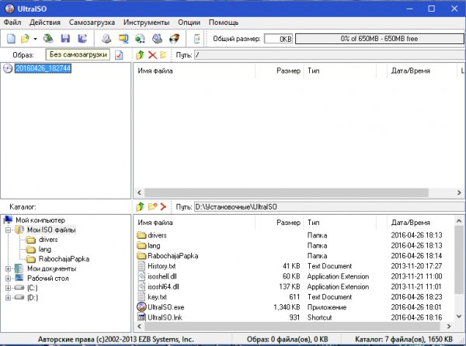This screenshot has width=466, height=346.
Task: Click the red X delete icon
Action: pyautogui.click(x=152, y=55)
